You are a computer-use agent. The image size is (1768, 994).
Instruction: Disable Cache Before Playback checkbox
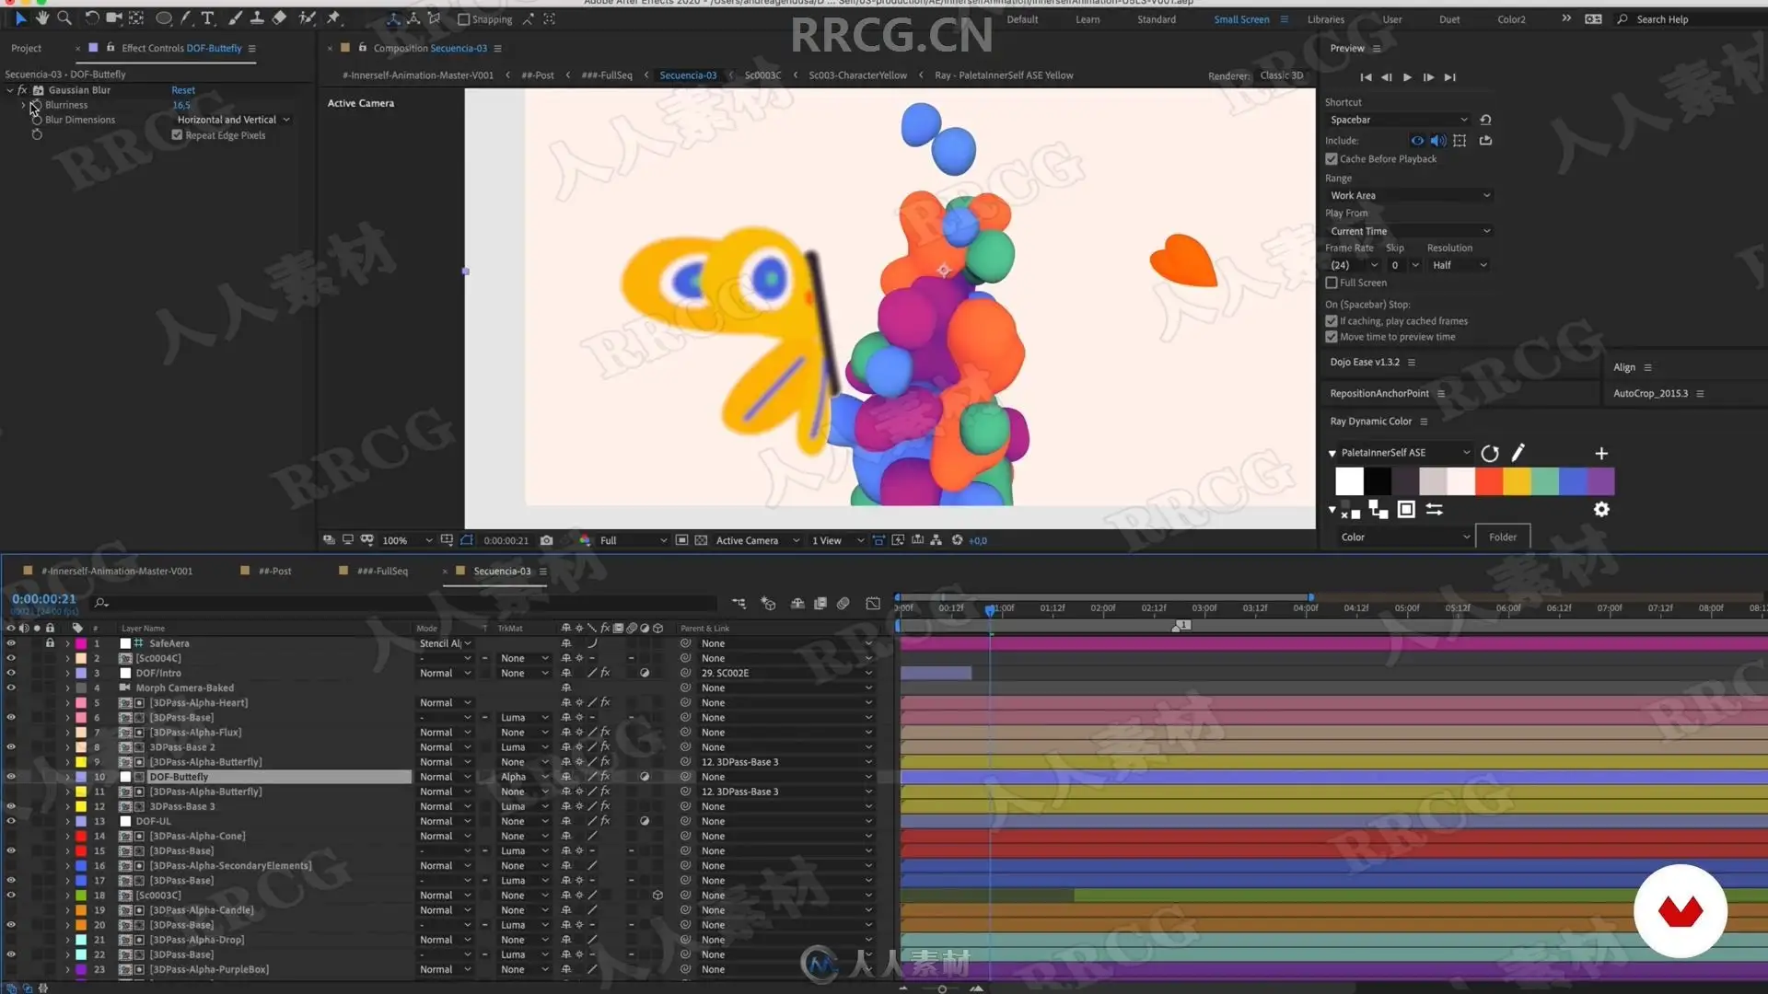tap(1332, 159)
